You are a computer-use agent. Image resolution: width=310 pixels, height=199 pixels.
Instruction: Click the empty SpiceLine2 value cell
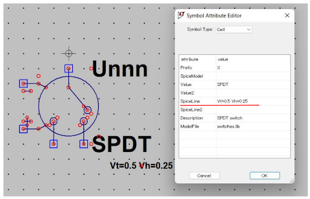coord(253,110)
